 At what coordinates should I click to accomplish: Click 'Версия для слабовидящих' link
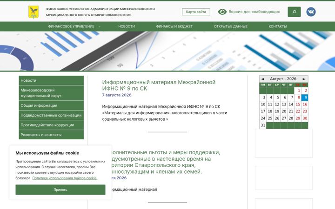(x=254, y=12)
